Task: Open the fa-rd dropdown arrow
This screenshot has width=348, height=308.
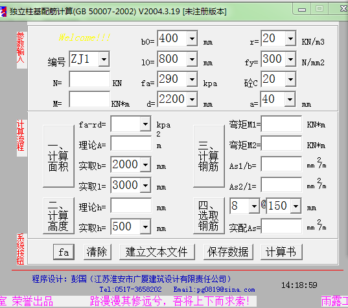Action: [145, 124]
